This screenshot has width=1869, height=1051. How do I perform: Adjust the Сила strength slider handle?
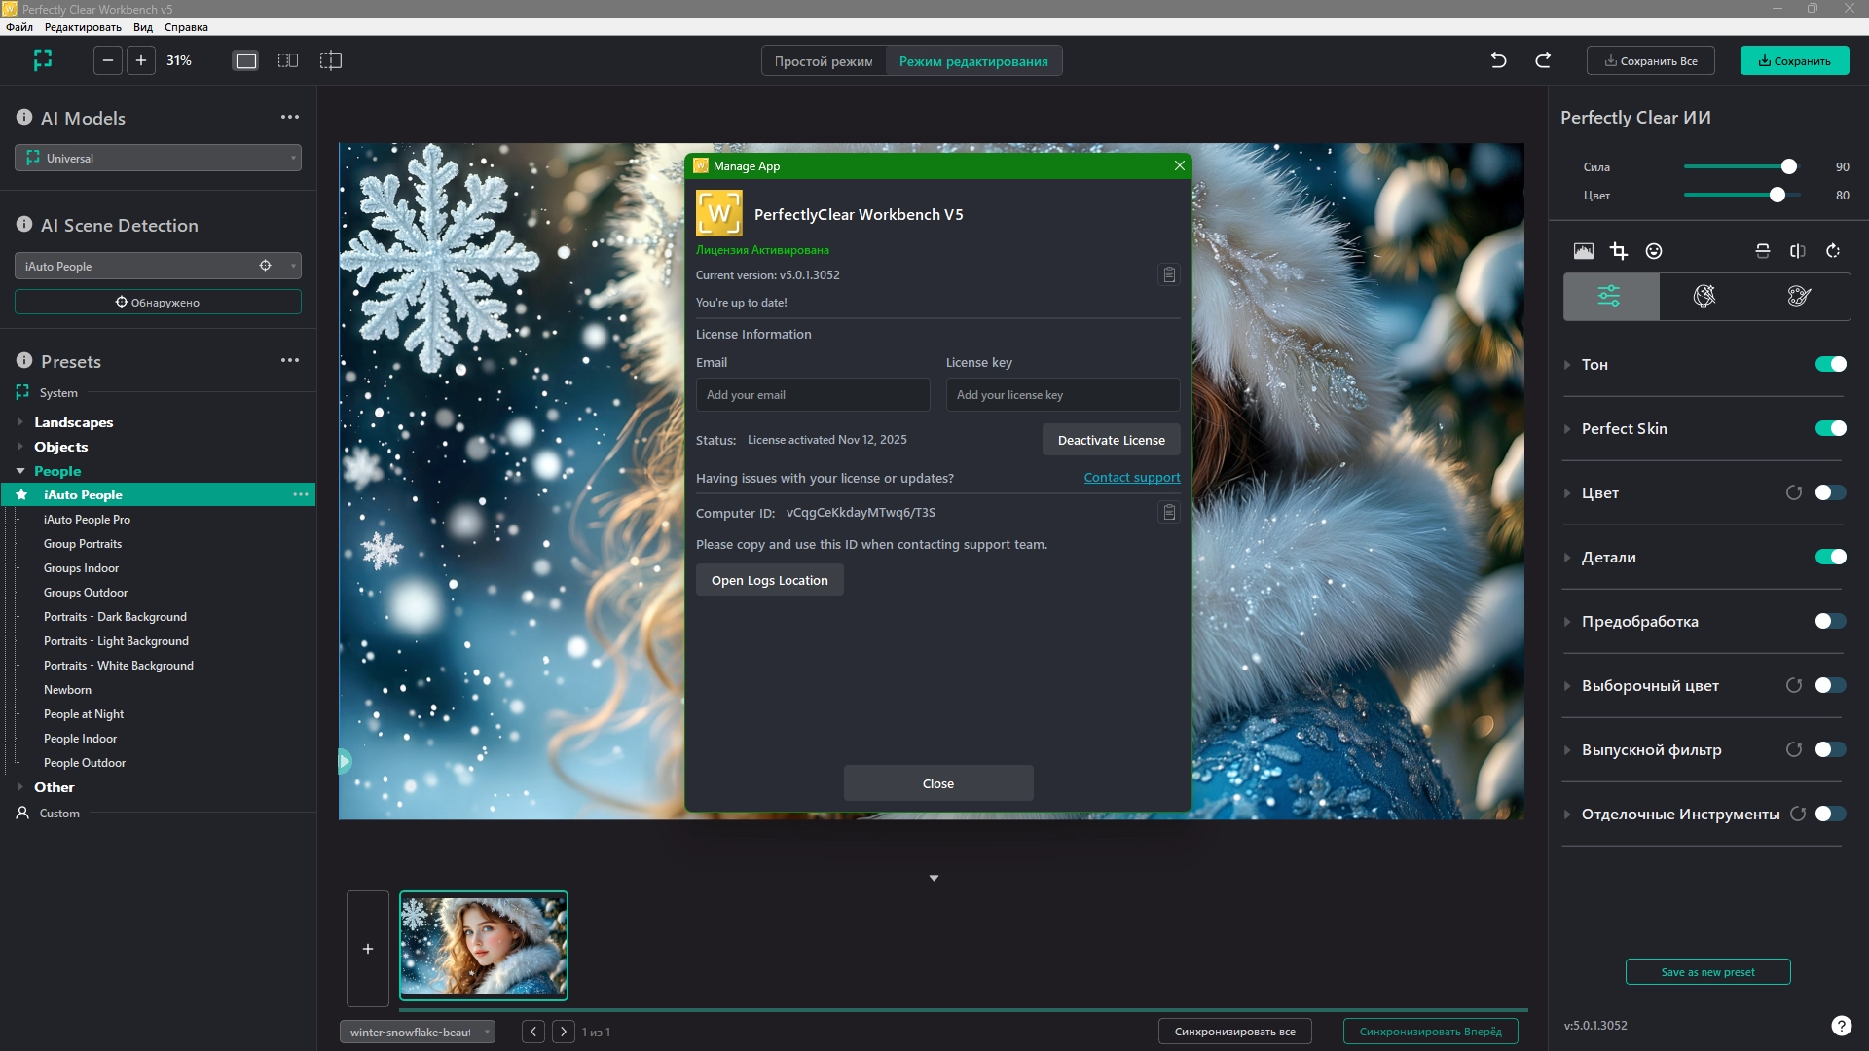coord(1788,166)
